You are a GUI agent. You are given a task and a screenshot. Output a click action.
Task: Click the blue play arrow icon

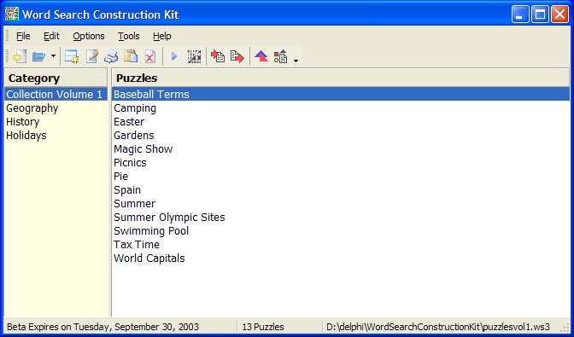click(x=174, y=56)
